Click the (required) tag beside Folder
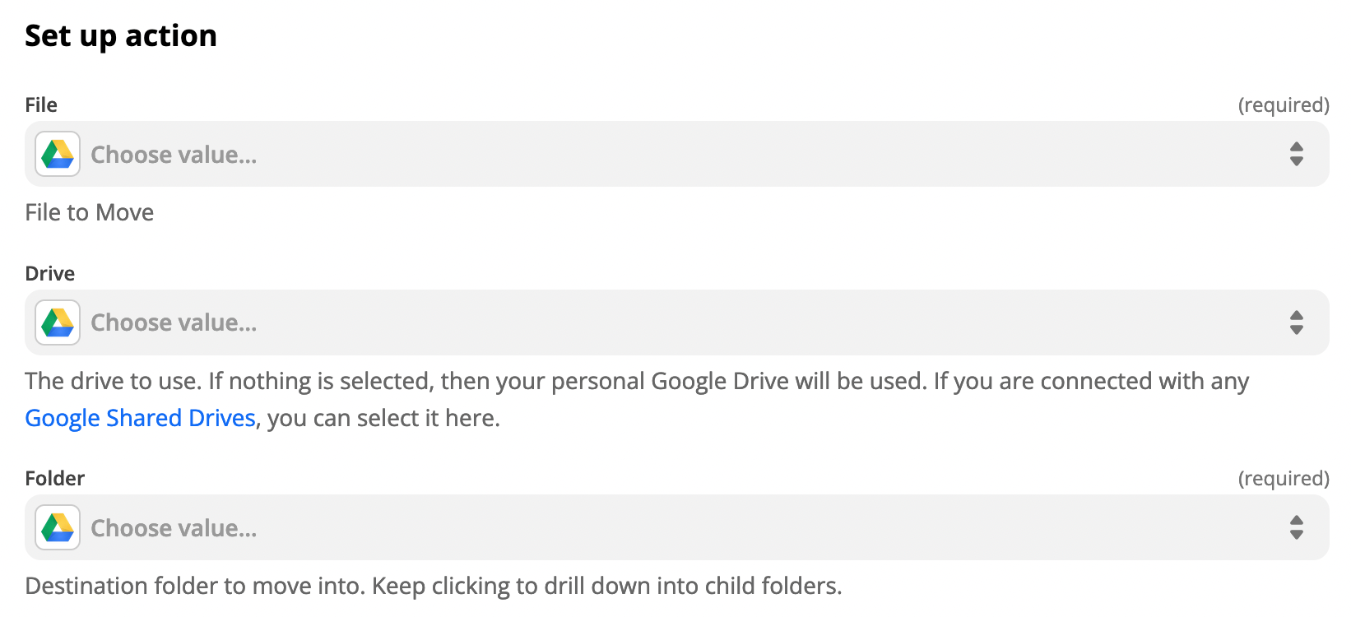 point(1284,479)
